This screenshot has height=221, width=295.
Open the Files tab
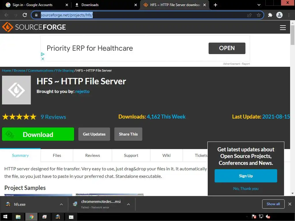pos(57,155)
